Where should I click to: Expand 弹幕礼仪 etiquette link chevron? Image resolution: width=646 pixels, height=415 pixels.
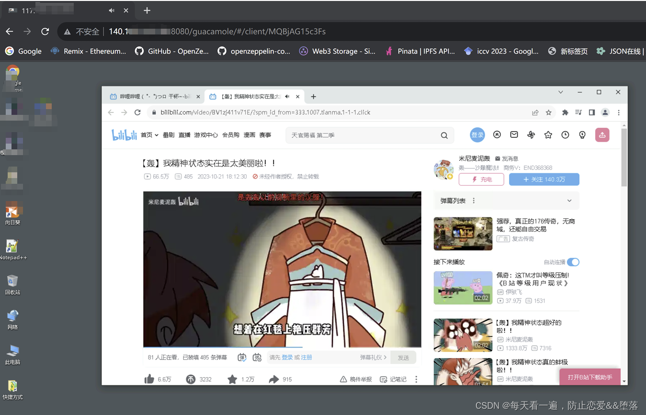point(386,358)
